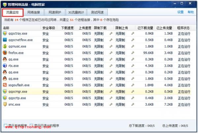Select the firefox.exe row name
The image size is (198, 134).
coord(16,53)
